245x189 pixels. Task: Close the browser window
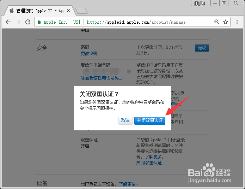(235, 3)
